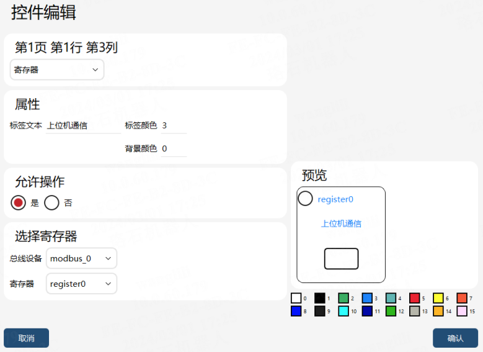Edit the 标签文本 field with 上位机通信
This screenshot has width=483, height=352.
coord(83,125)
